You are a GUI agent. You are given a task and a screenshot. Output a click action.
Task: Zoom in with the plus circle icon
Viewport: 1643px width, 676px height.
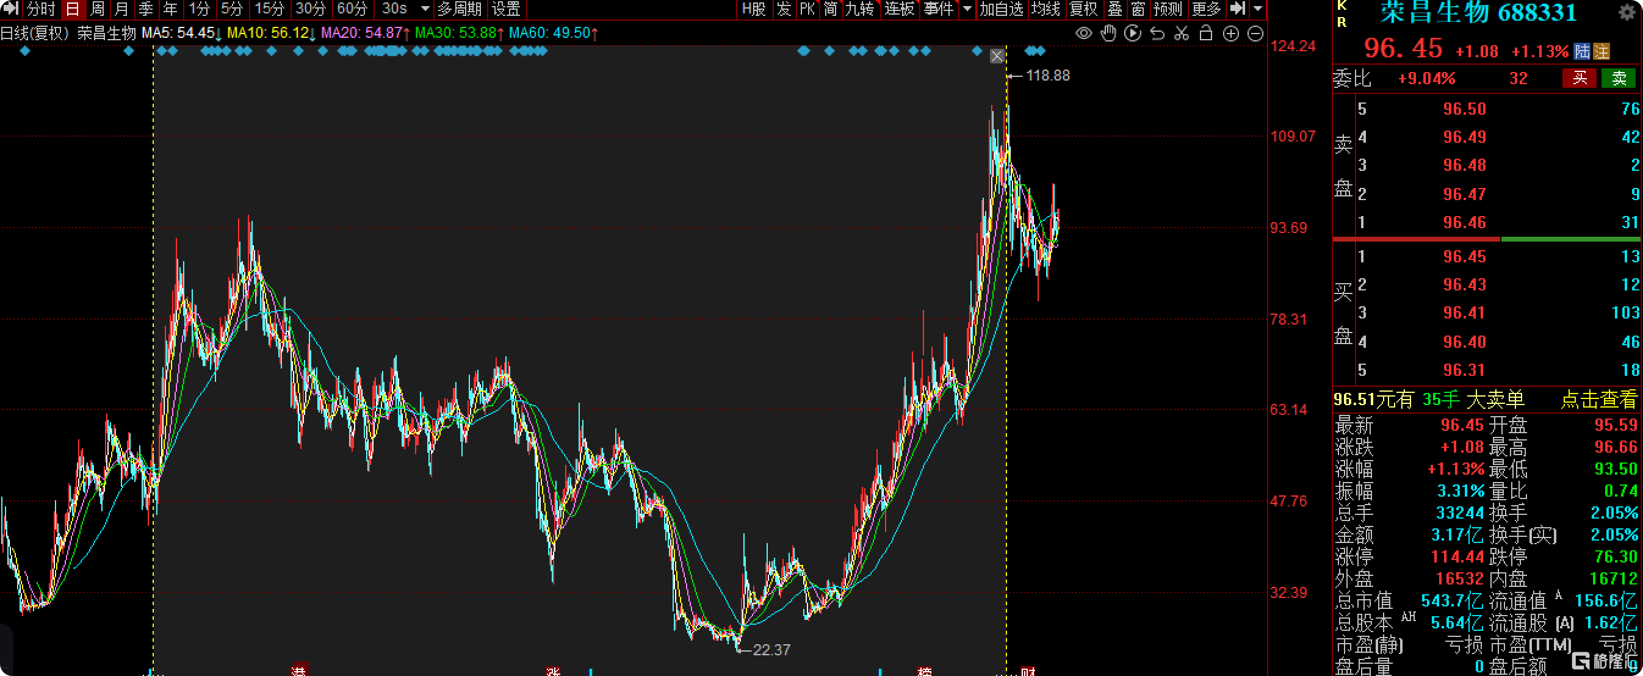1230,34
